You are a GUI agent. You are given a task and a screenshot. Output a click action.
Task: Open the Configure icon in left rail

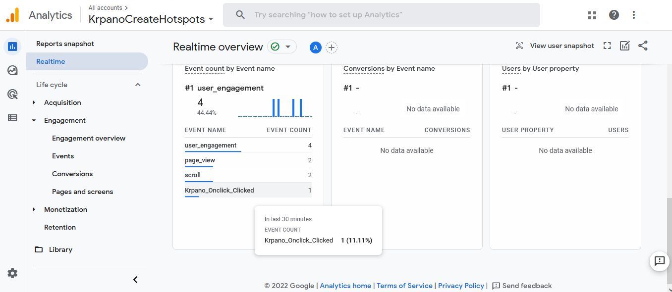point(12,118)
